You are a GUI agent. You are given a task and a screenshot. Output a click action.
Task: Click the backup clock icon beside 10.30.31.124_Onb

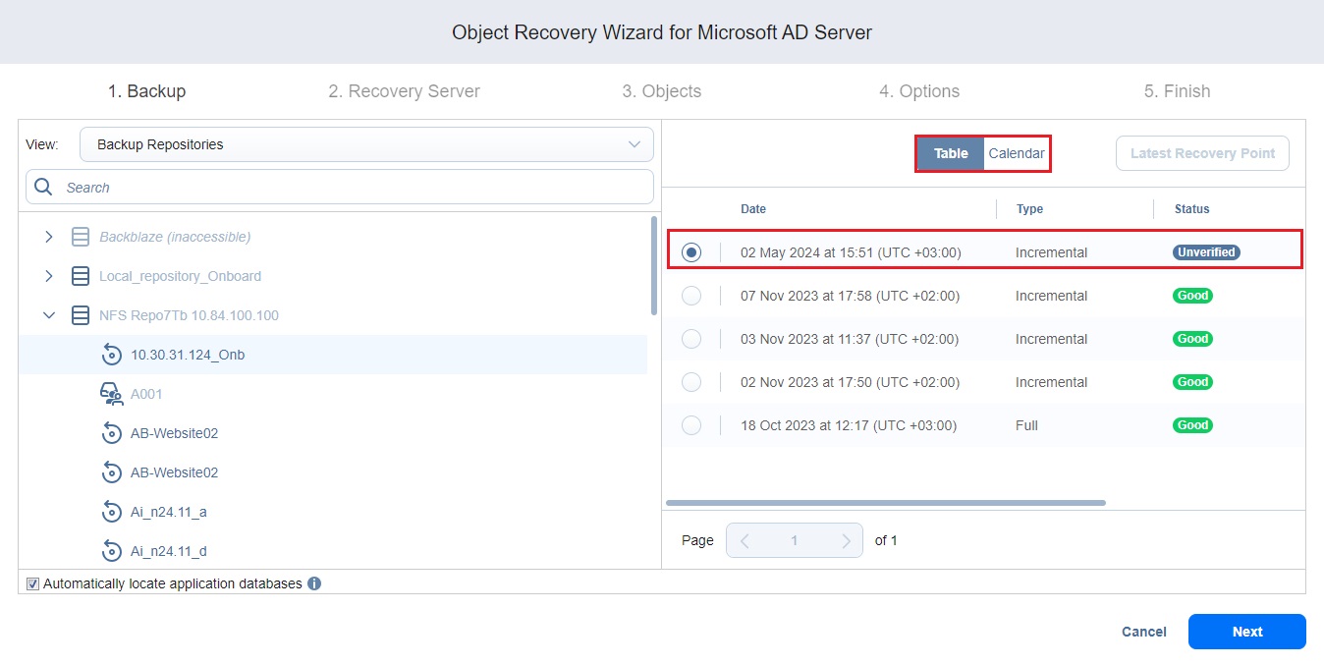tap(111, 354)
